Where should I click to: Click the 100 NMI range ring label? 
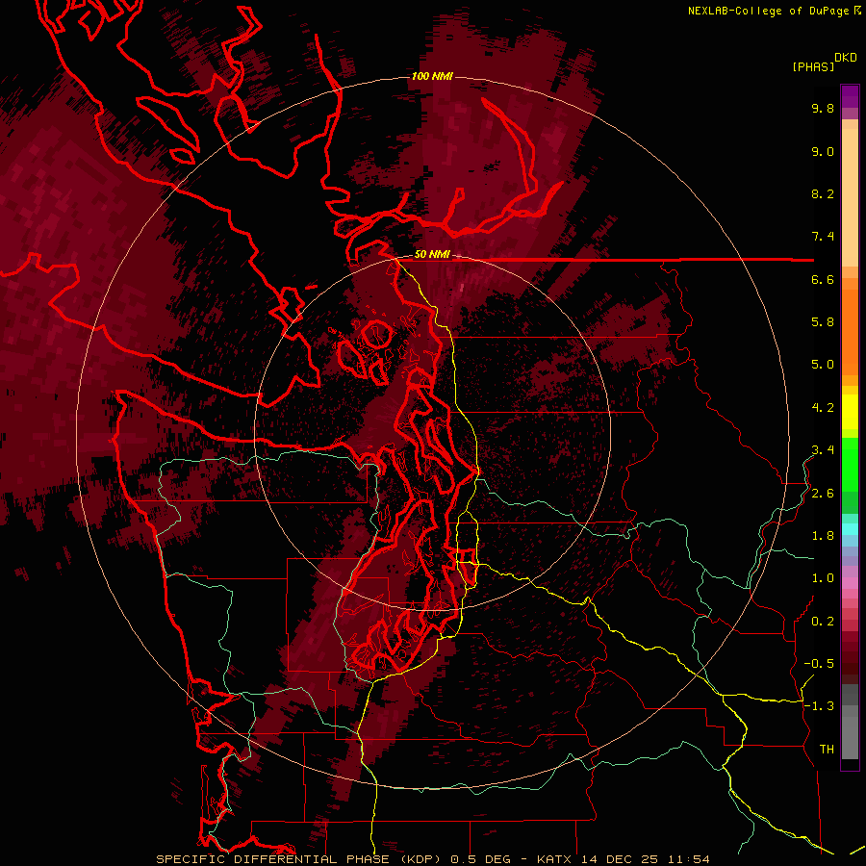432,76
